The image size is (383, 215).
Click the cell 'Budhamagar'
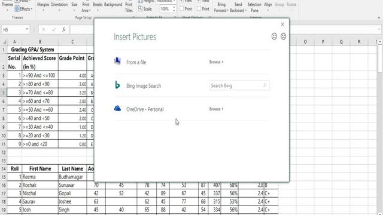(x=72, y=177)
